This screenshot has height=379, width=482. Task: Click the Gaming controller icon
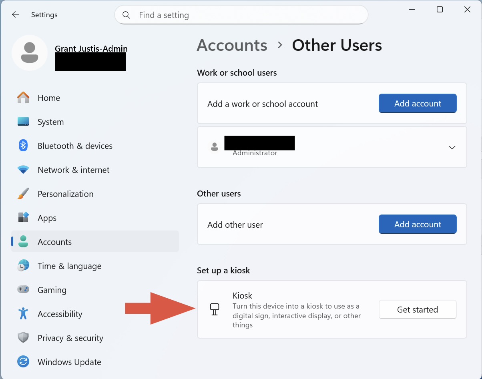coord(23,289)
